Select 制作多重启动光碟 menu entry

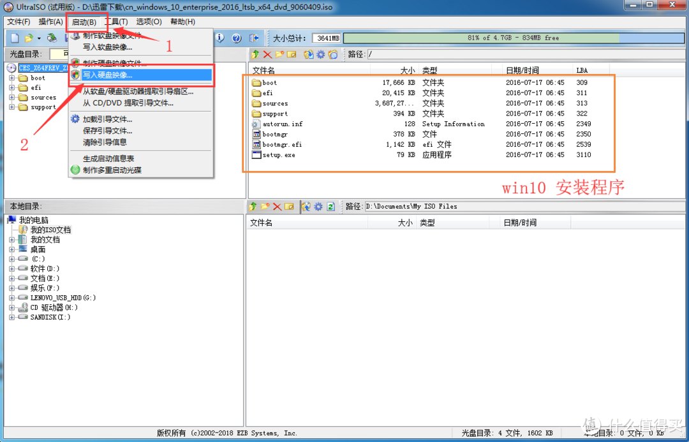tap(140, 170)
